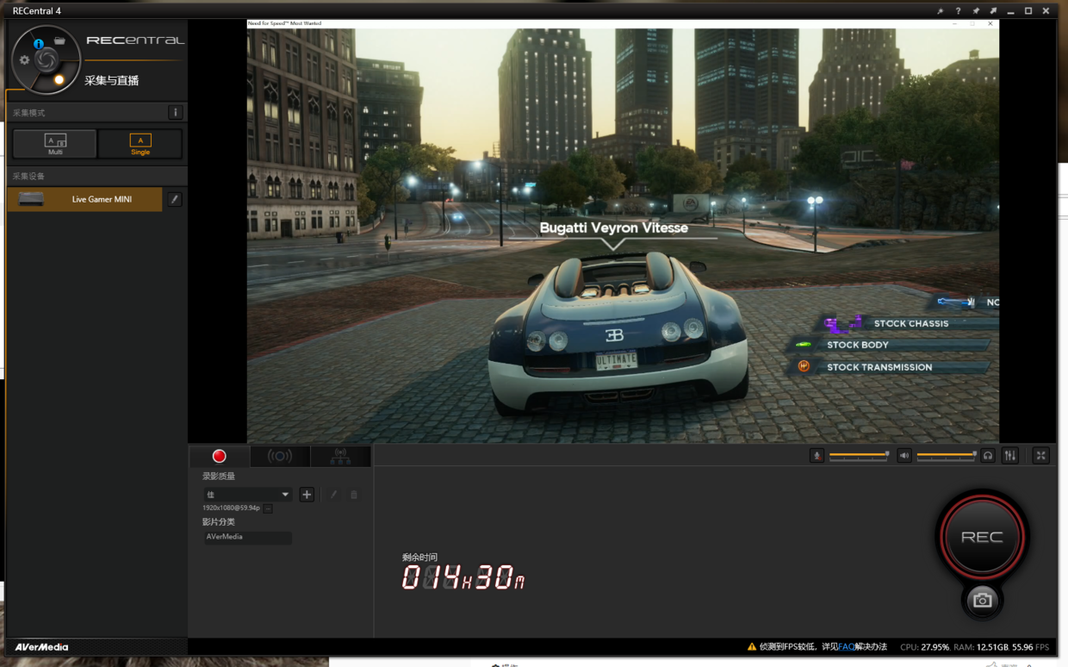Viewport: 1068px width, 667px height.
Task: Open the FAQ link in the status bar
Action: pos(847,646)
